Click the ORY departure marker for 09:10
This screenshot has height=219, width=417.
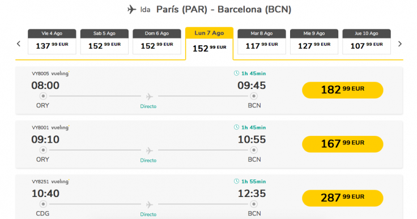point(43,150)
